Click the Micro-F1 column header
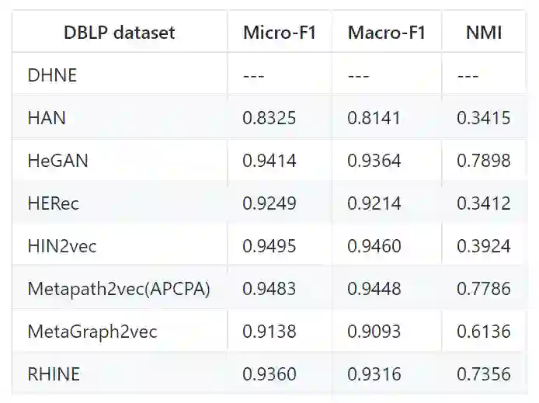539x403 pixels. coord(279,33)
